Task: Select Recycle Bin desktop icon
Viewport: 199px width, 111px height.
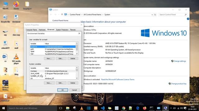Action: point(6,18)
